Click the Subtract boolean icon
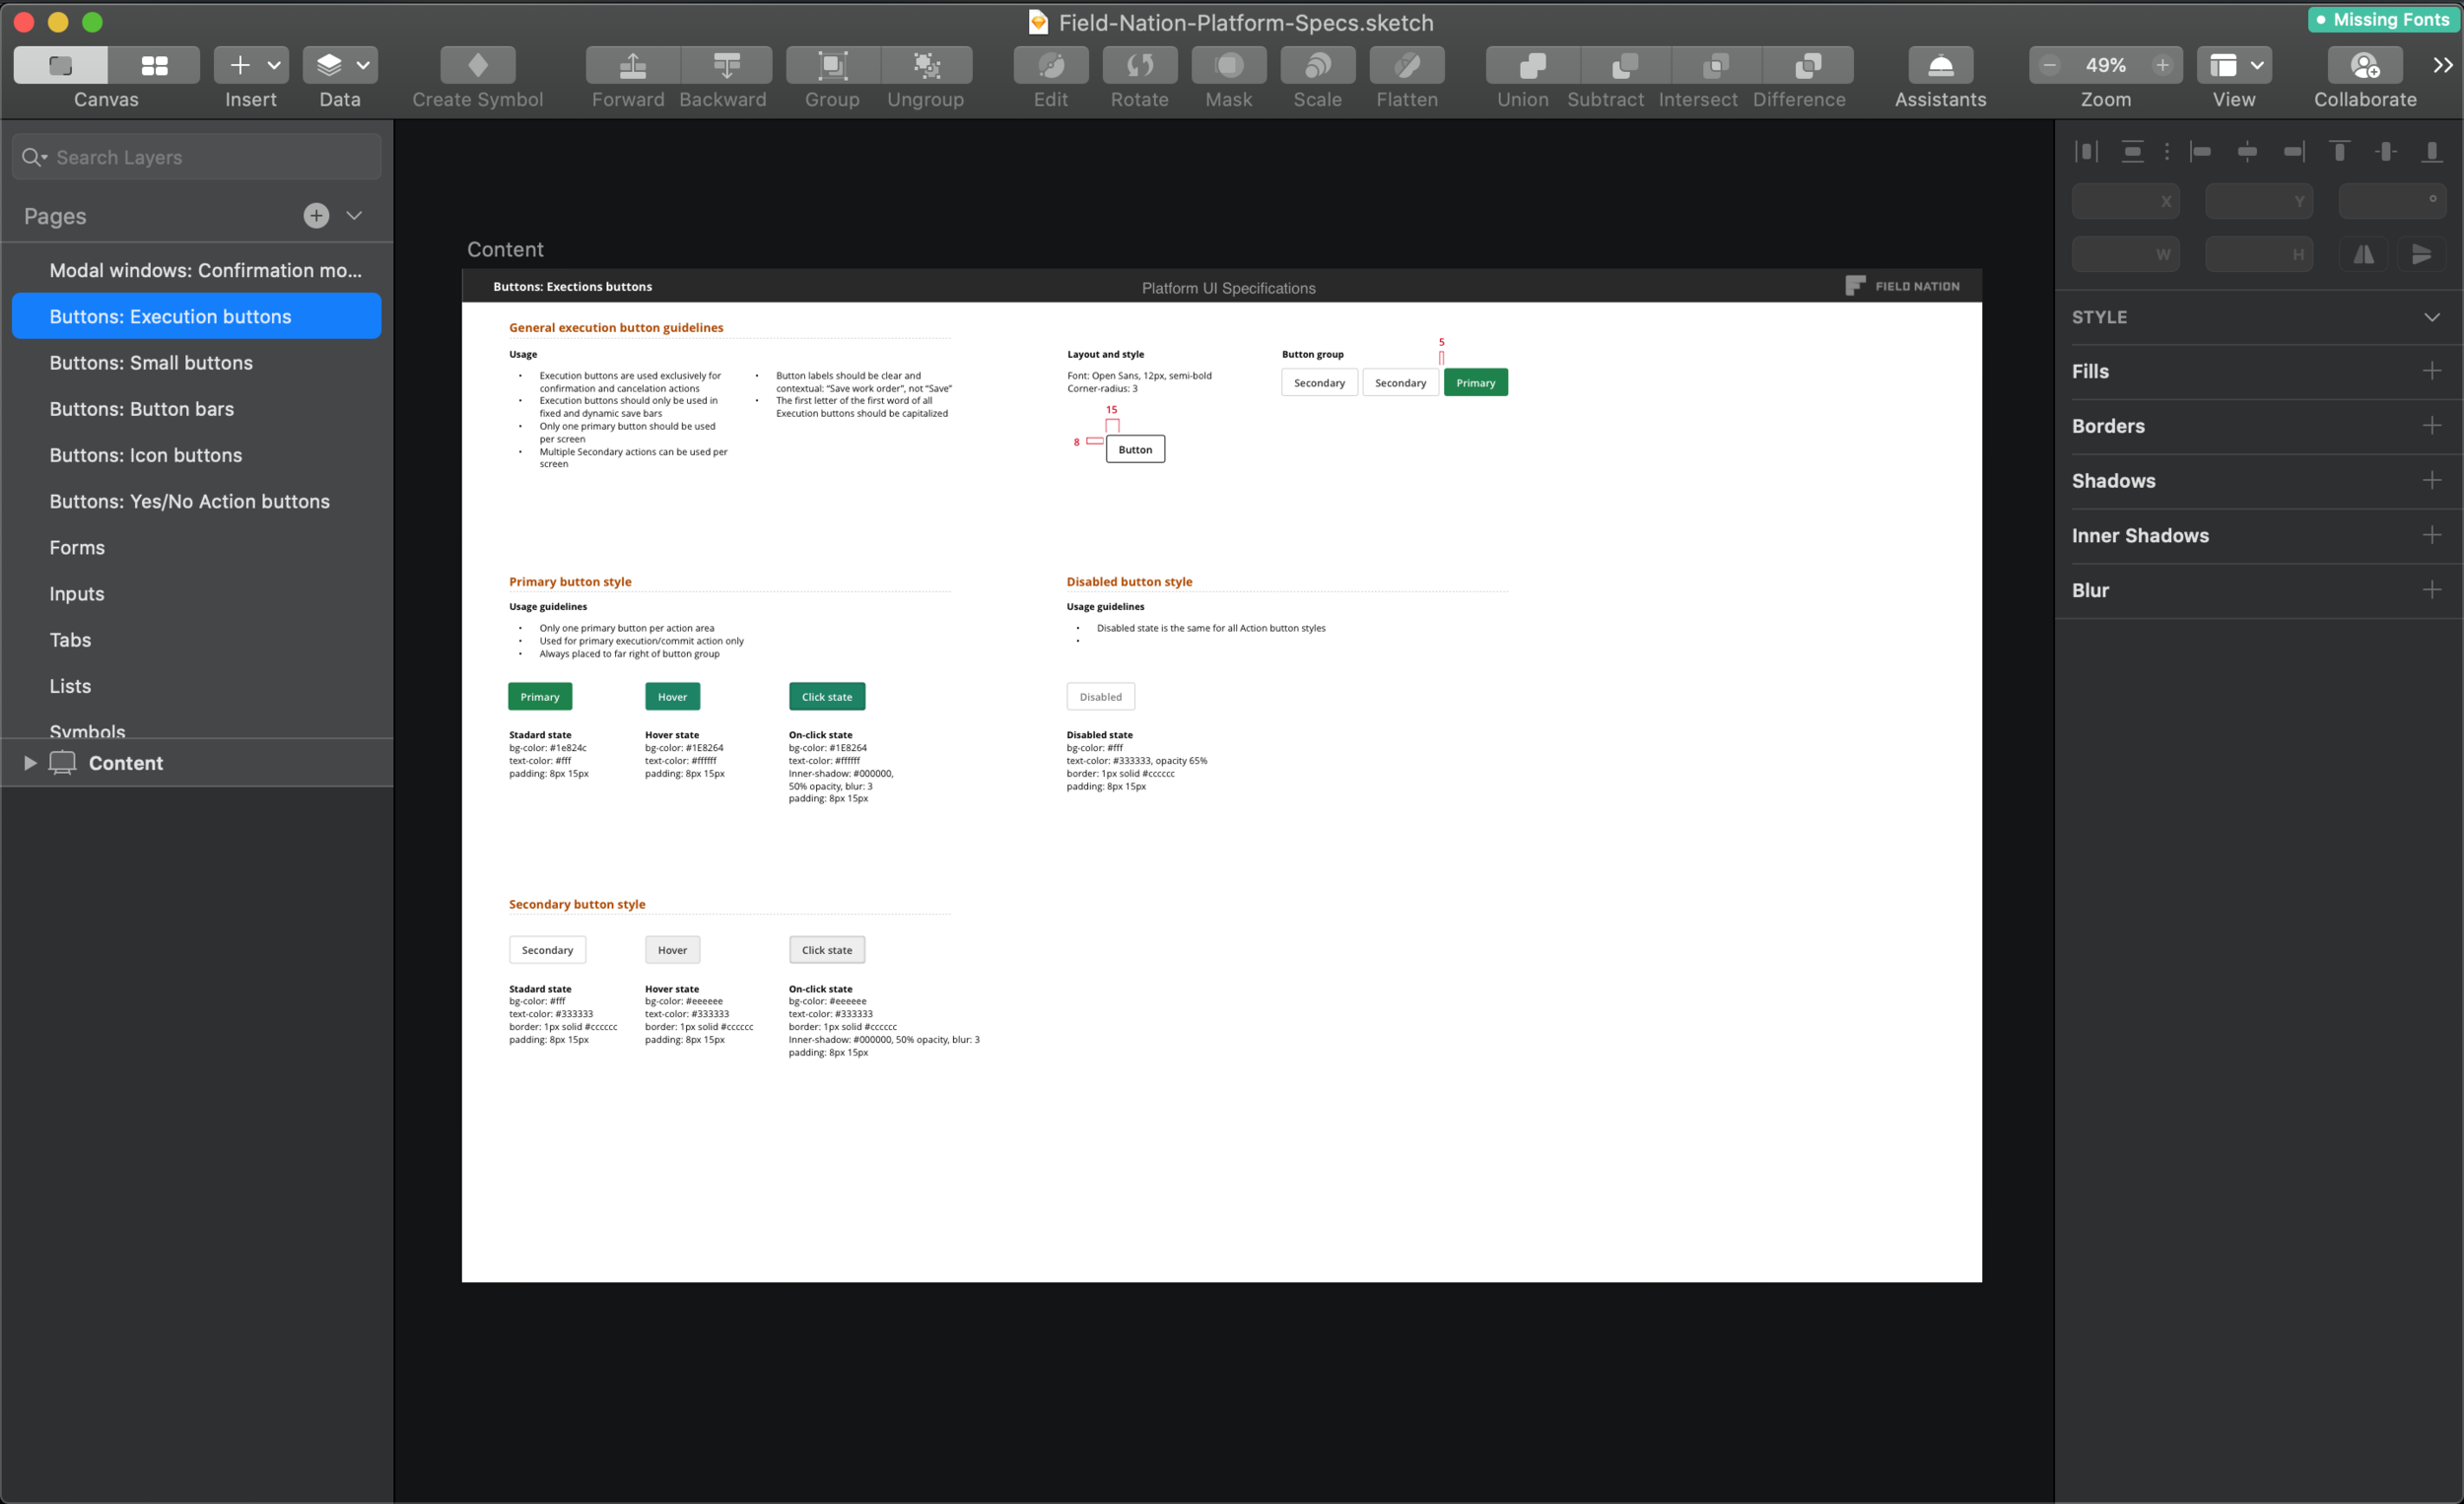 (x=1625, y=65)
